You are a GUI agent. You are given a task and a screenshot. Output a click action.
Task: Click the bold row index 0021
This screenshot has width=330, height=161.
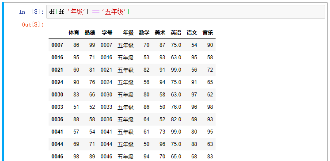tap(57, 70)
